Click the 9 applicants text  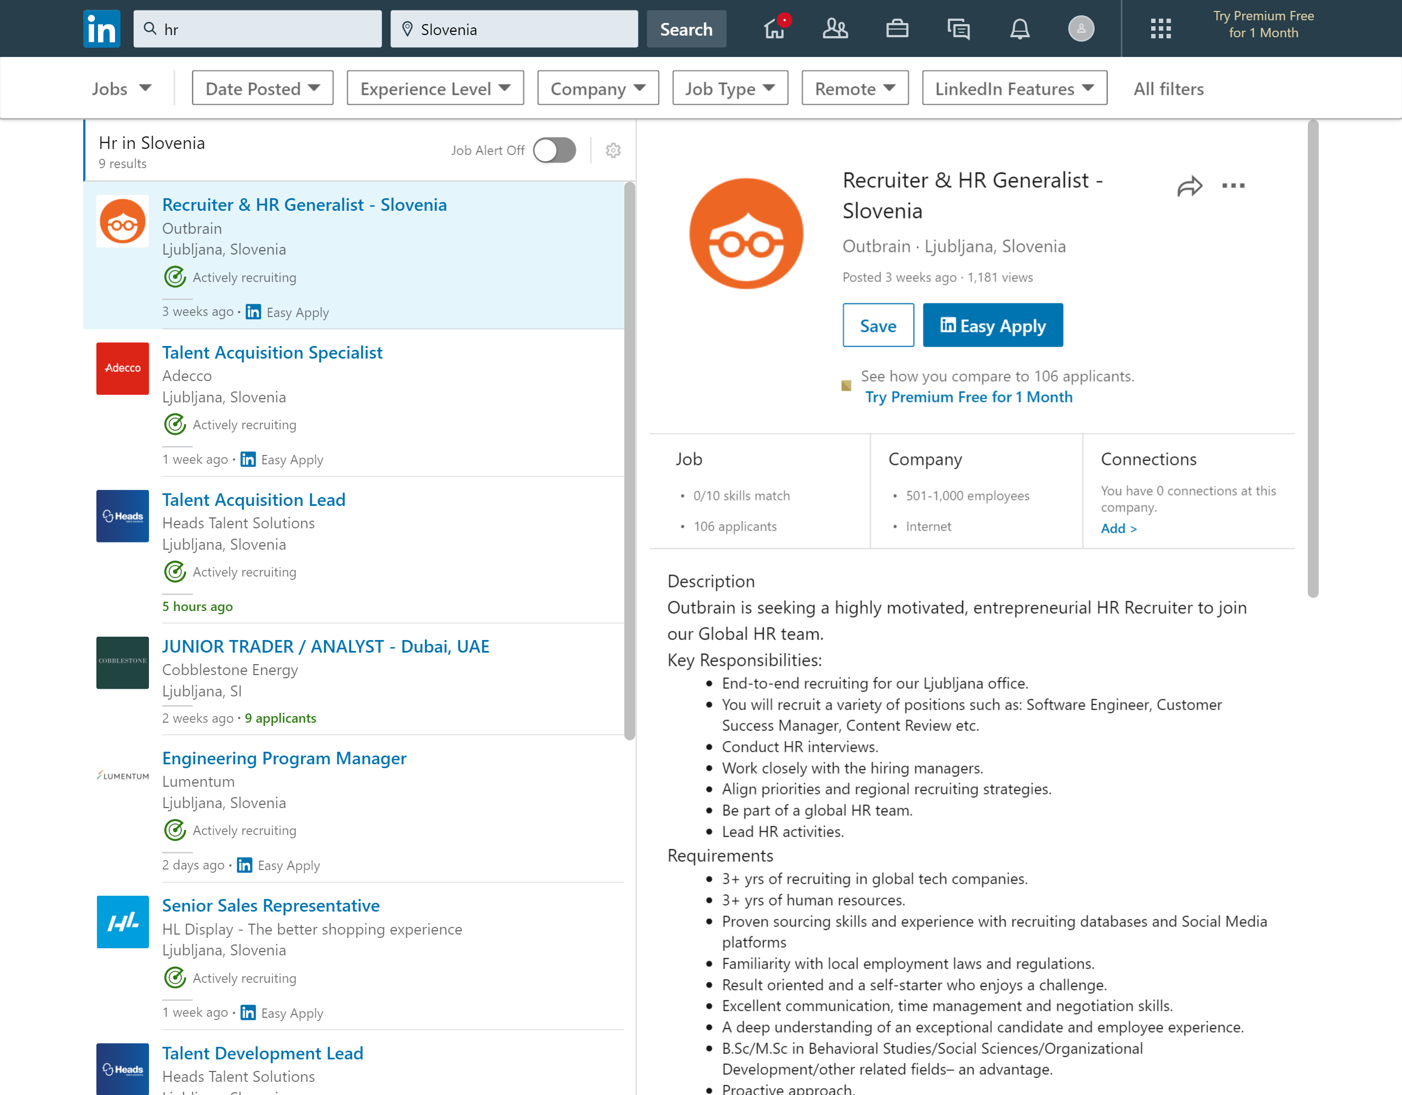tap(280, 718)
